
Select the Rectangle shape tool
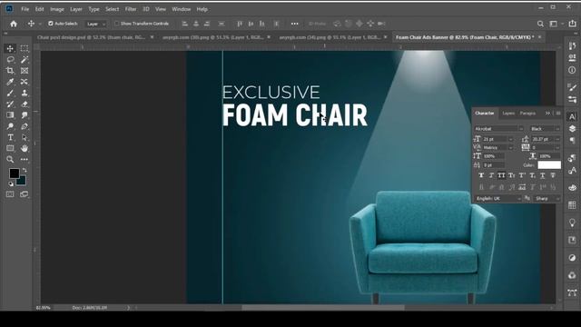point(10,148)
